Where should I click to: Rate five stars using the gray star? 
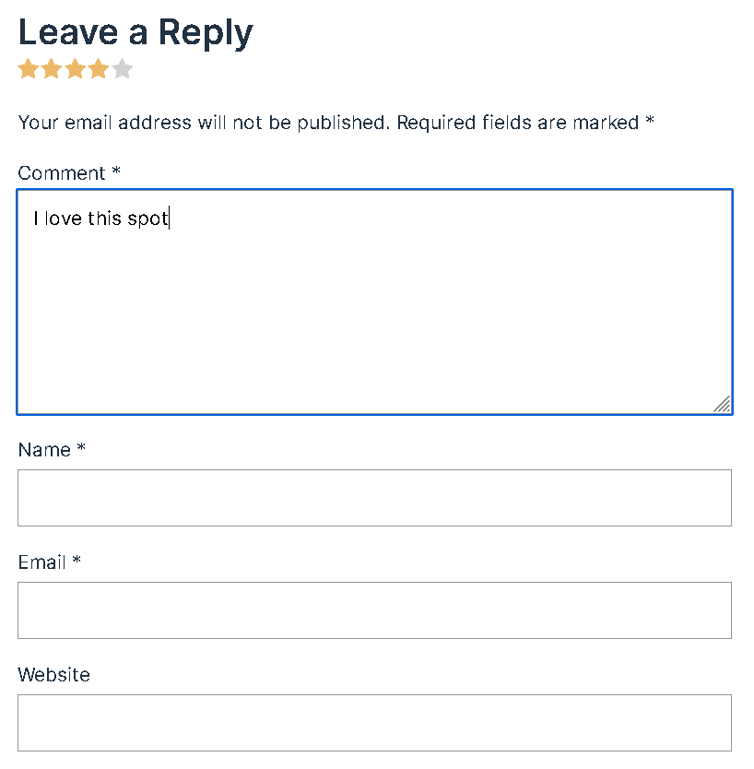point(123,69)
